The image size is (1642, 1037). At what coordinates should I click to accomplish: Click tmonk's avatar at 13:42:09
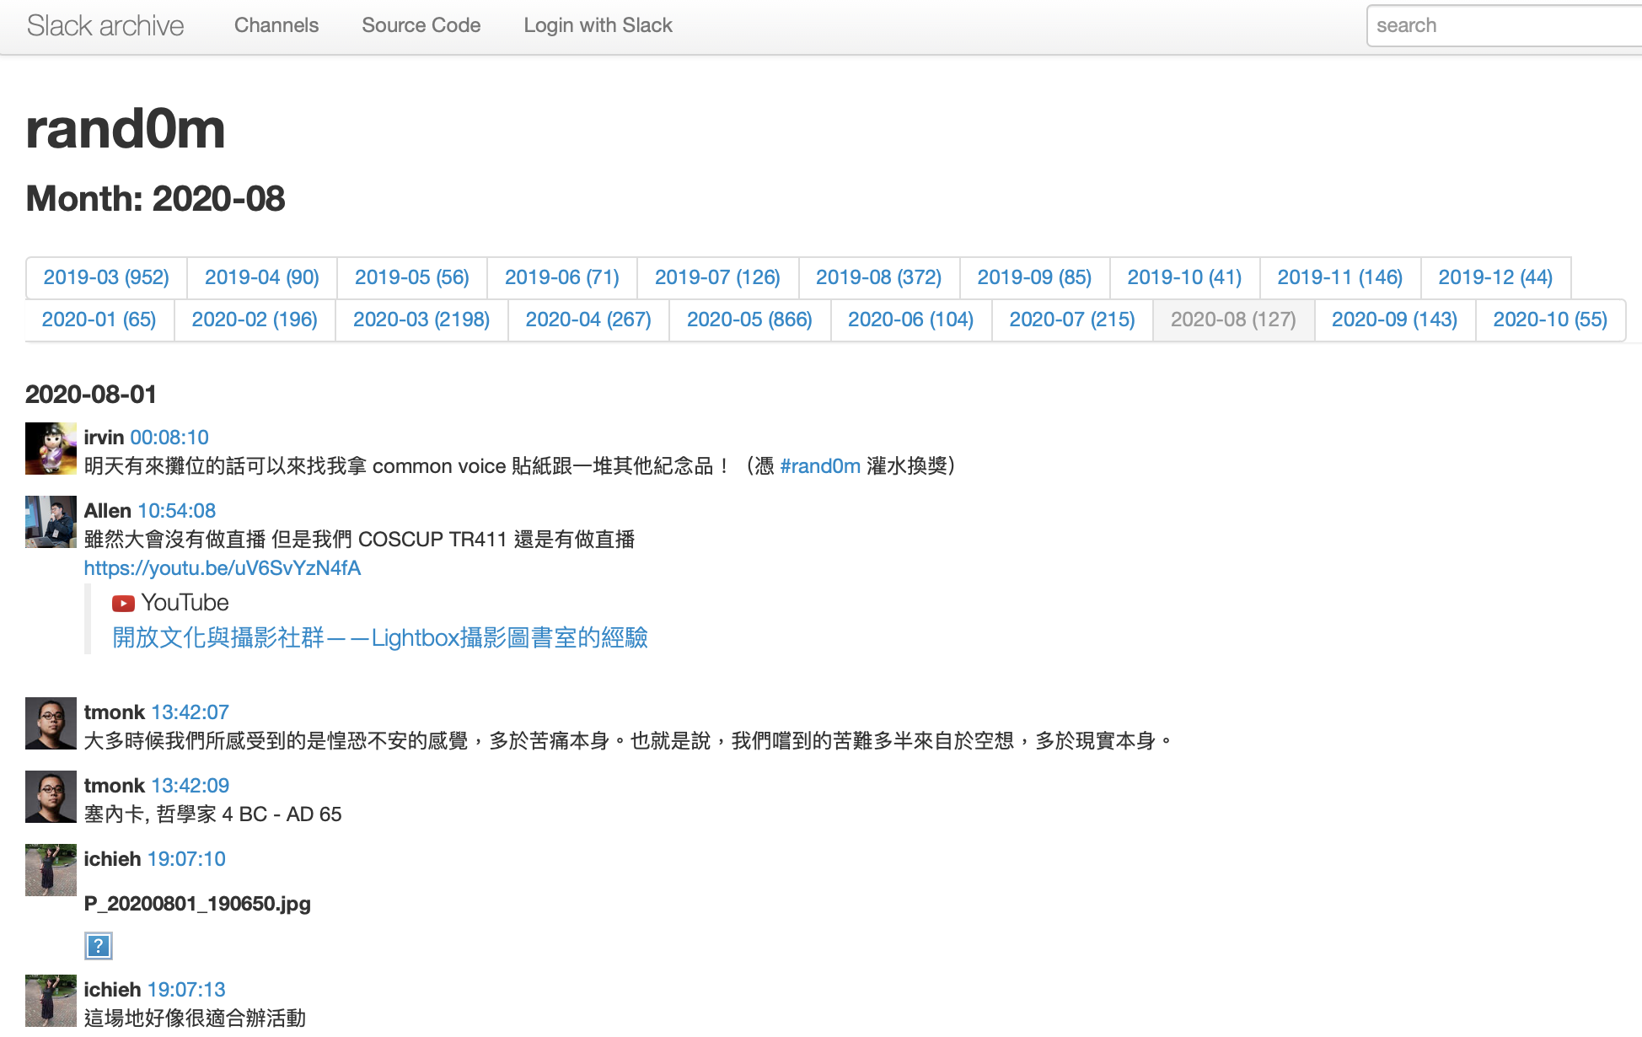[51, 797]
